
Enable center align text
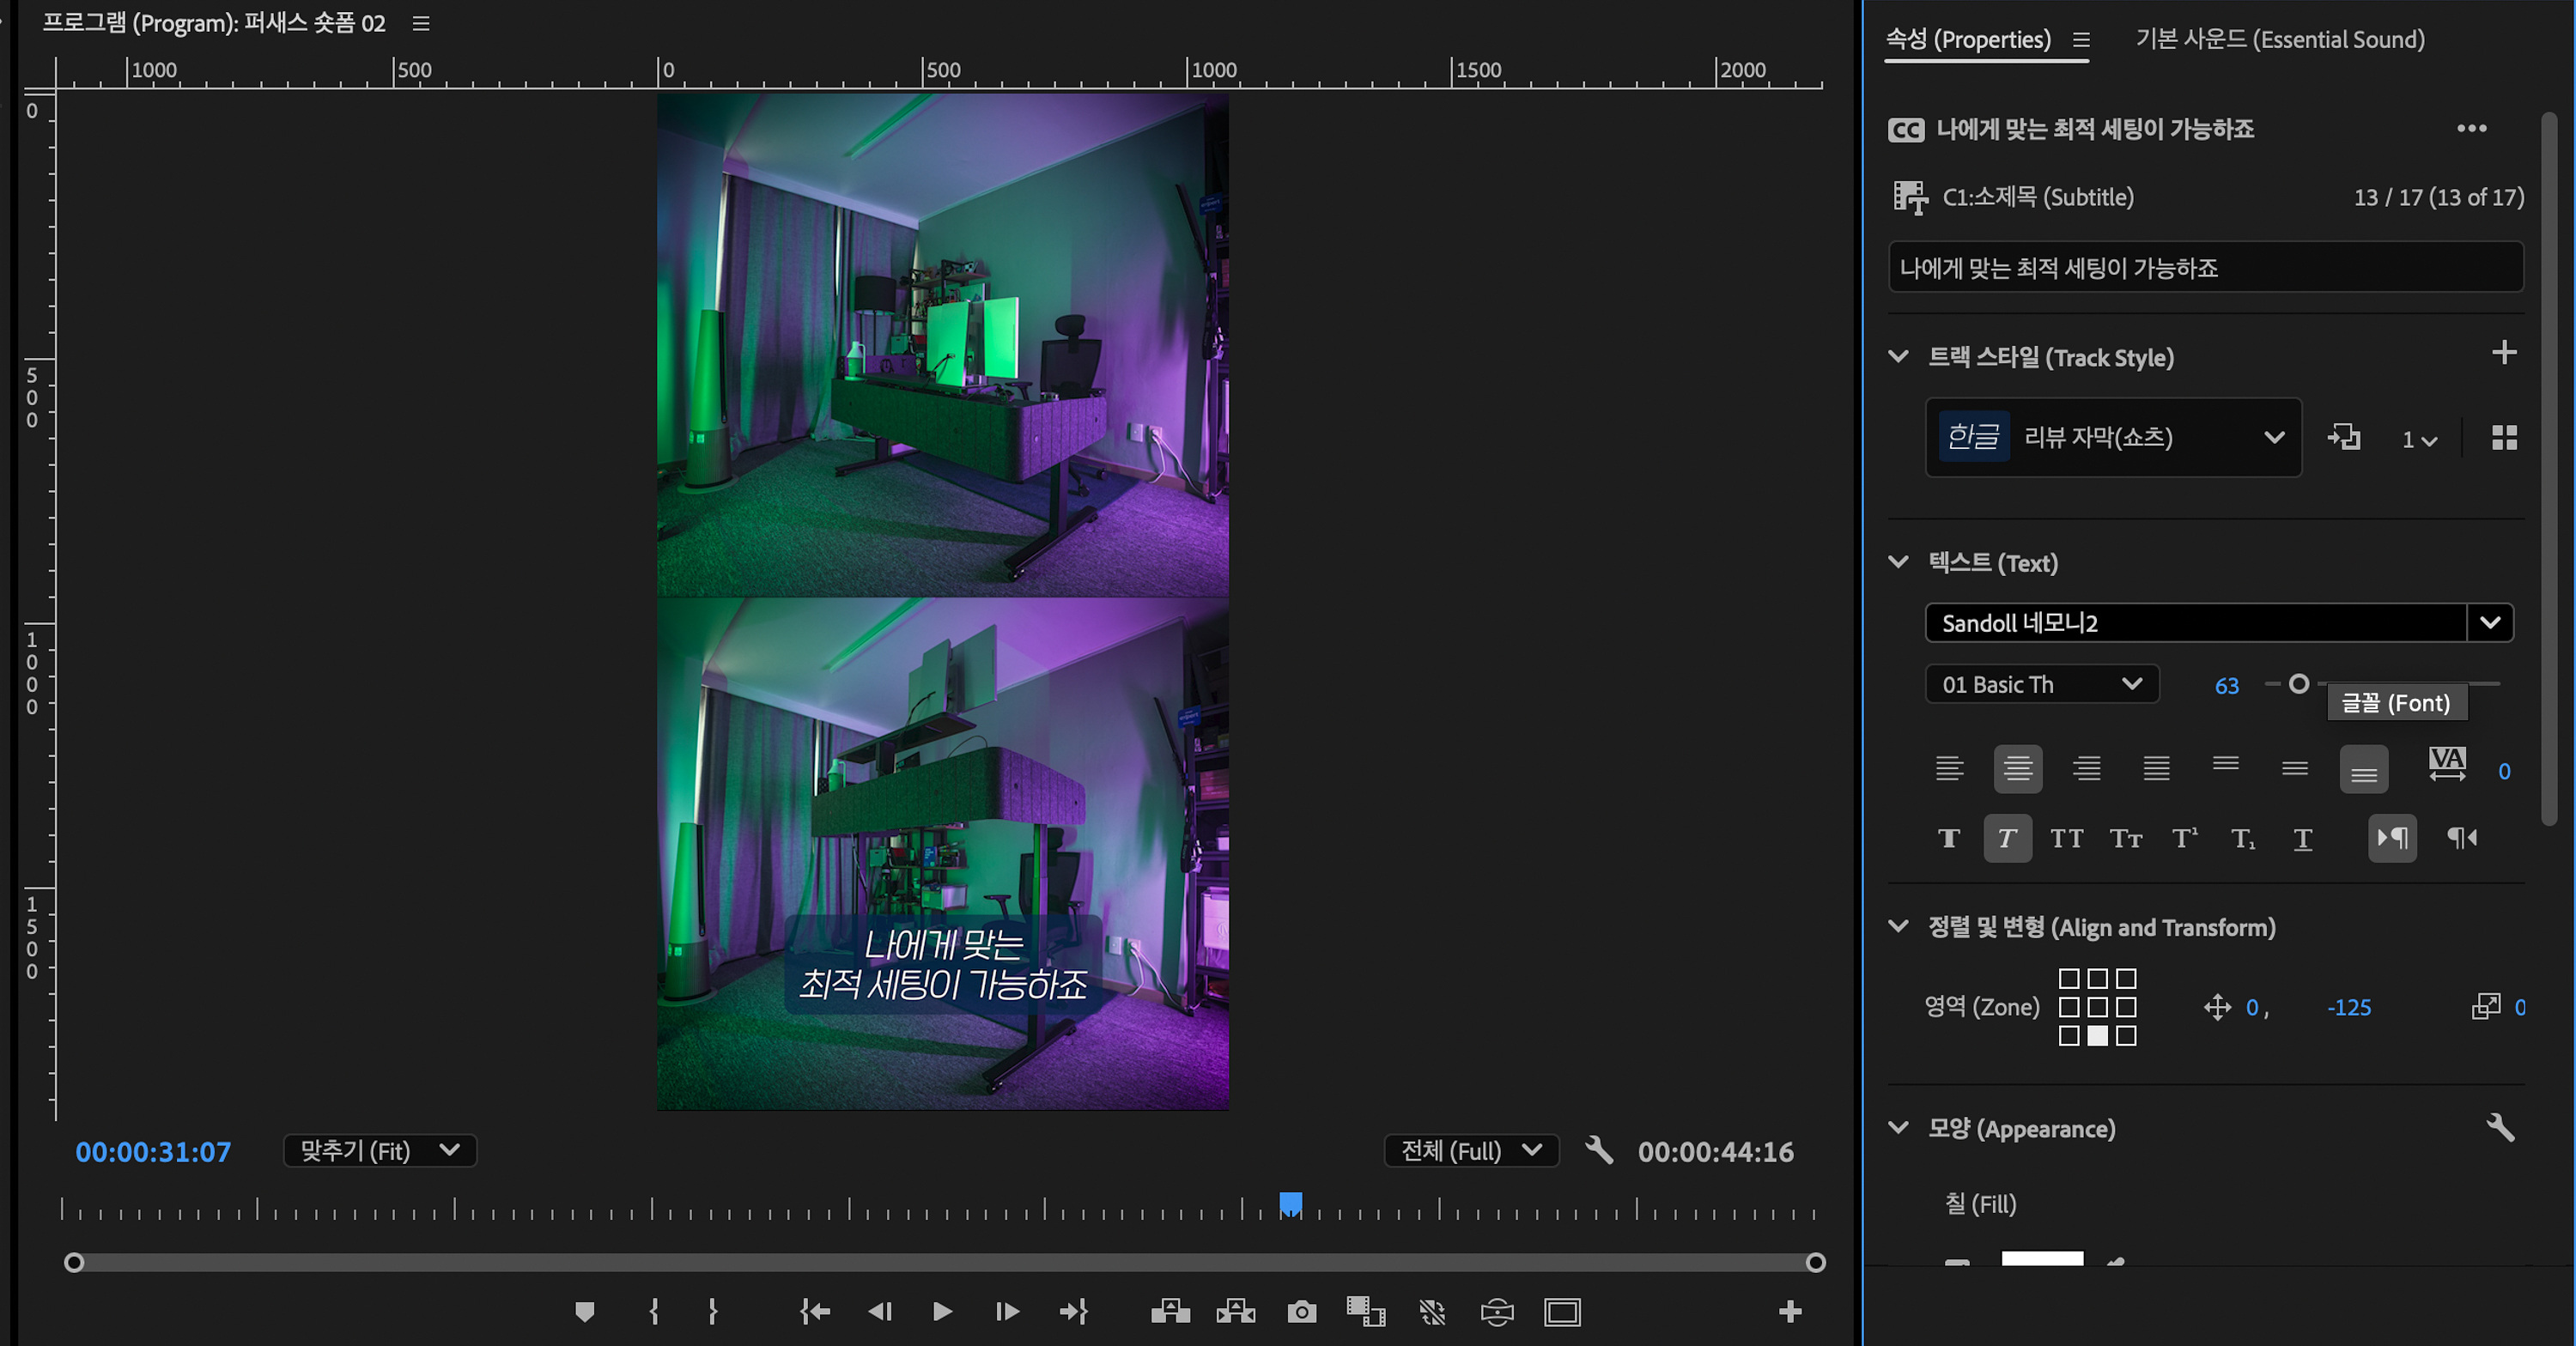click(2017, 768)
